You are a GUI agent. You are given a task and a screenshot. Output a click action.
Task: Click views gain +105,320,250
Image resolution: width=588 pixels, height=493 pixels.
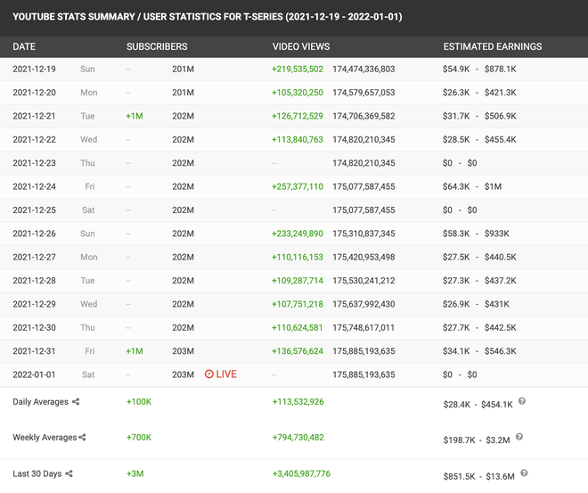[298, 93]
